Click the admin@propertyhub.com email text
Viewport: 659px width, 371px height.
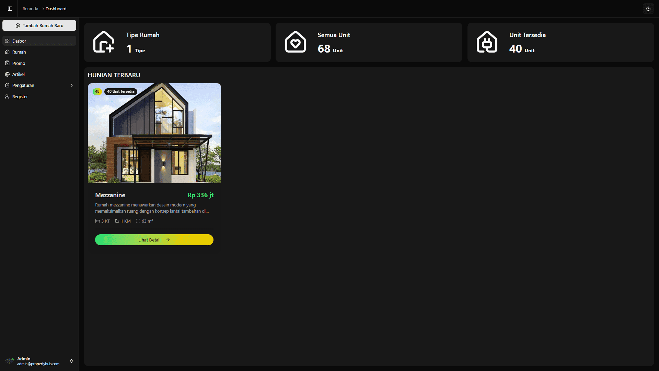(38, 364)
